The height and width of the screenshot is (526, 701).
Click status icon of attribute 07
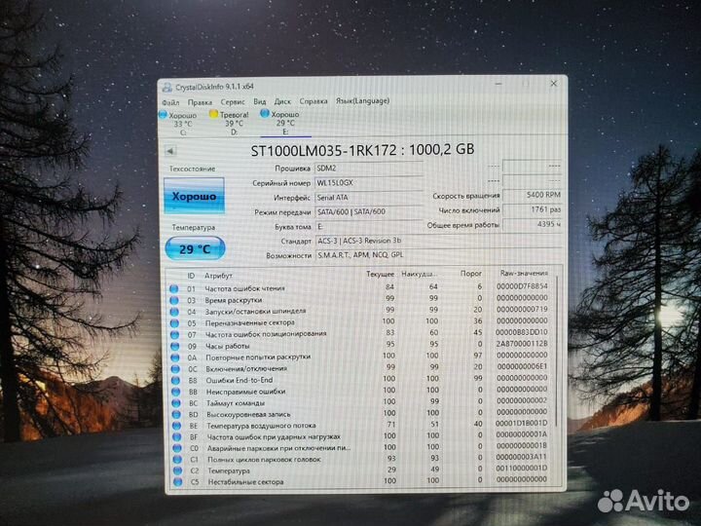(x=175, y=335)
